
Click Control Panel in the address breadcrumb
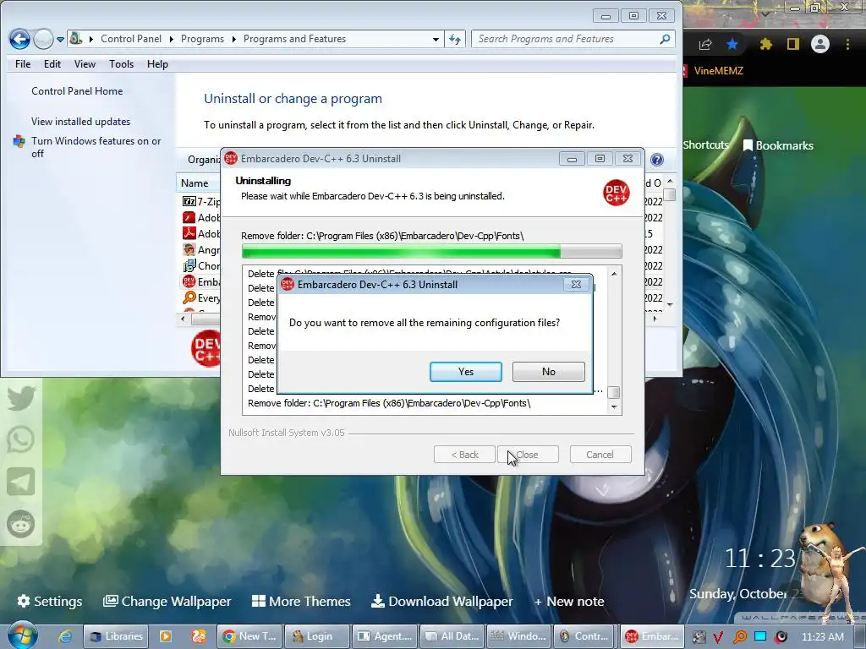pos(131,39)
